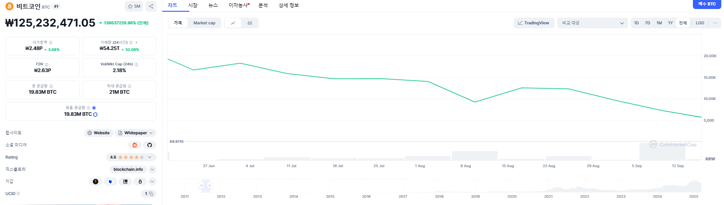Show the Vol/Mkt Cap (24h) info icon
724x205 pixels.
click(137, 64)
